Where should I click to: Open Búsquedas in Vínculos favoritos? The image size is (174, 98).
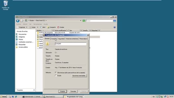[22, 45]
